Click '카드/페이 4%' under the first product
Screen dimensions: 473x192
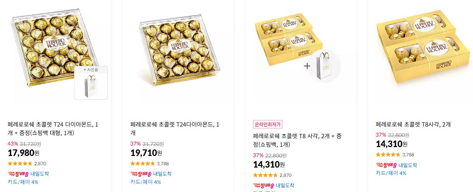point(23,182)
